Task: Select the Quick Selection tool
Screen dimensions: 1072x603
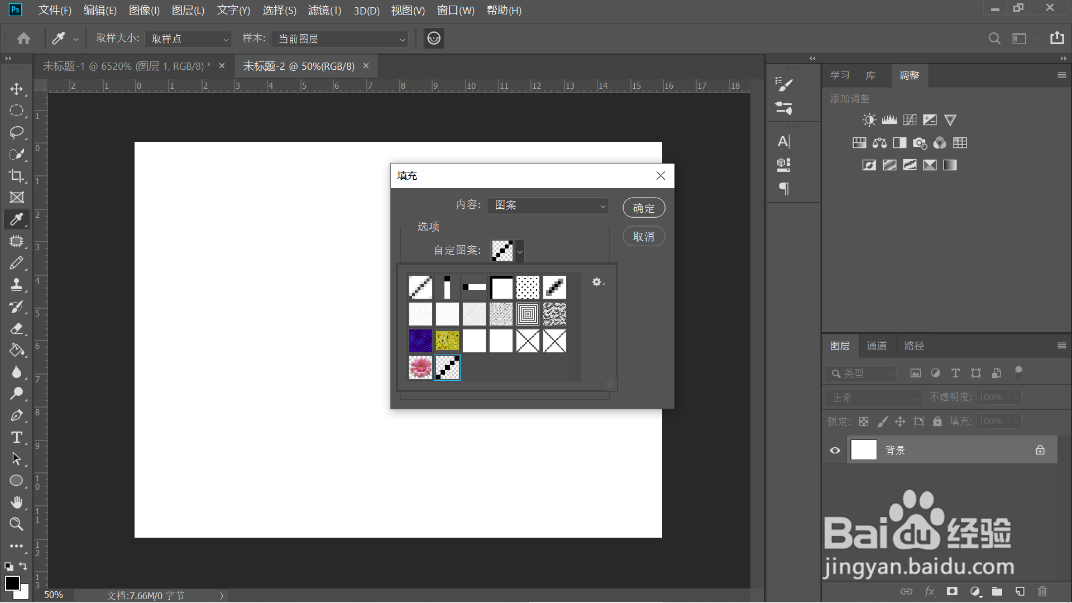Action: tap(17, 154)
